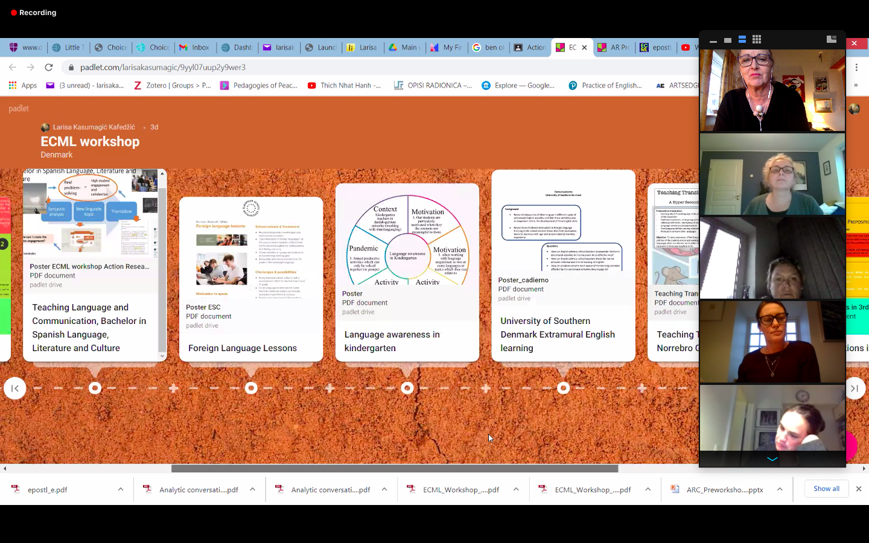Expand the hidden bookmarks overflow chevron
The width and height of the screenshot is (869, 543).
click(x=856, y=86)
